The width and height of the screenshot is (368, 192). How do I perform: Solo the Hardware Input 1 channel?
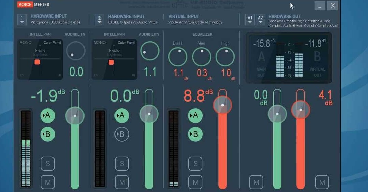(x=48, y=163)
